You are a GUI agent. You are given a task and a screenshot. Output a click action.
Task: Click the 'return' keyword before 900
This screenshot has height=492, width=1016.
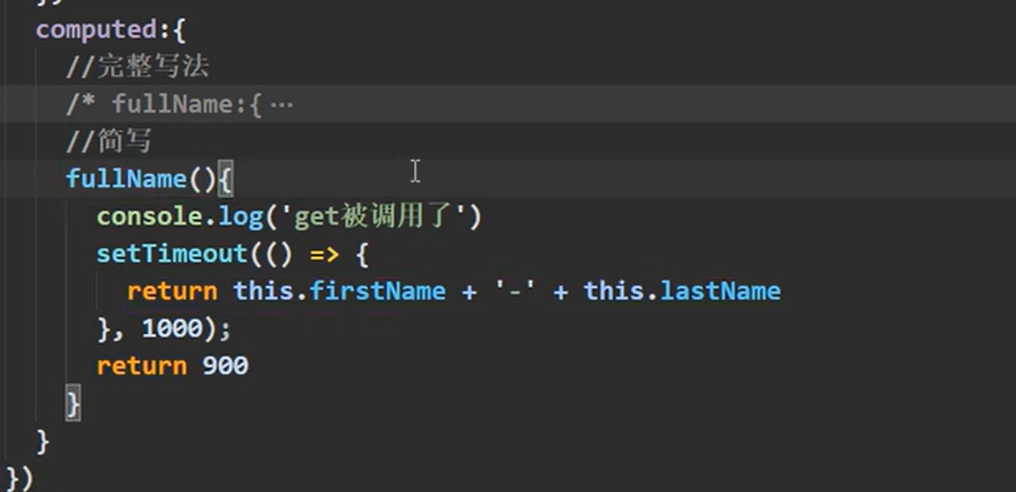point(142,366)
